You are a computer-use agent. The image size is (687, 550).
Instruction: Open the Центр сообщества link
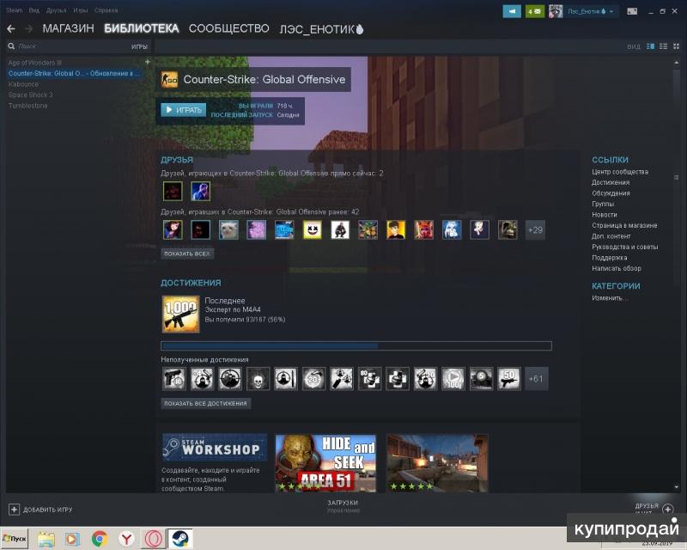tap(620, 172)
